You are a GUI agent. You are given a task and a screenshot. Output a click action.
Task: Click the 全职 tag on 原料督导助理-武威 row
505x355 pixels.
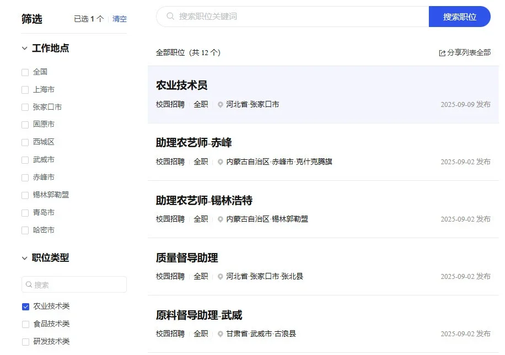pyautogui.click(x=201, y=334)
